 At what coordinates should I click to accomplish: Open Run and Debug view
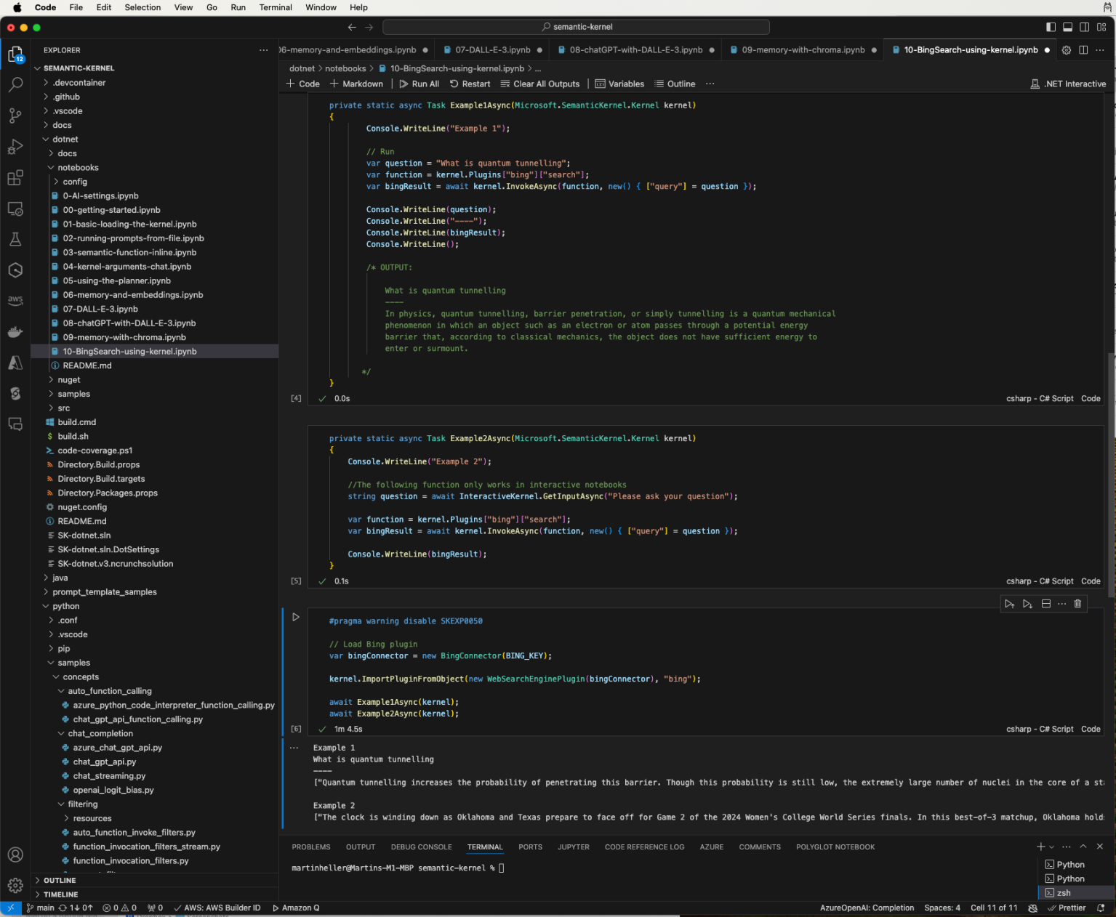click(15, 148)
